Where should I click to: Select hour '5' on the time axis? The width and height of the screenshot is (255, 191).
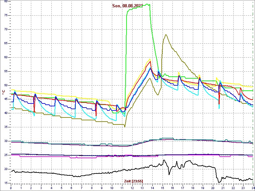point(61,188)
